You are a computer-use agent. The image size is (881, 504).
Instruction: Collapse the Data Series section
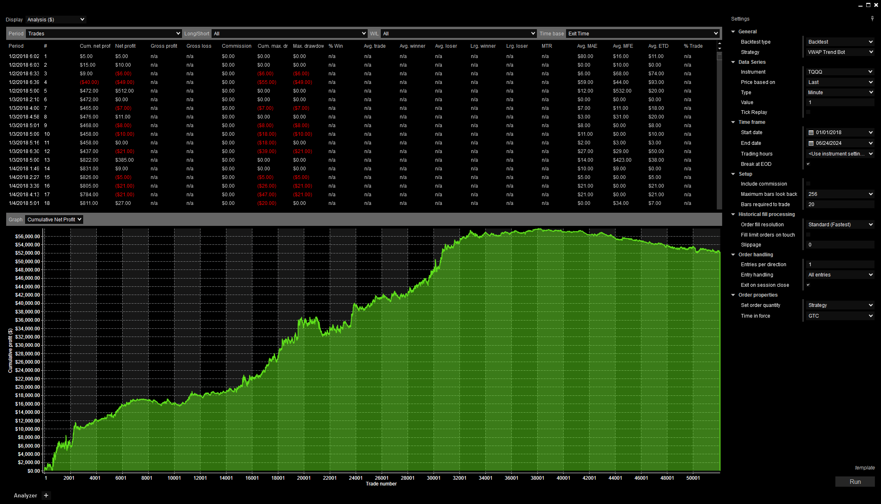pos(733,62)
